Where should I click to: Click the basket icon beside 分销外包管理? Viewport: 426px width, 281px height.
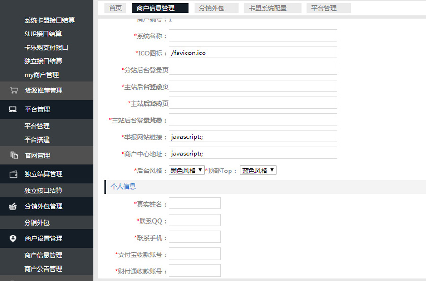click(x=13, y=207)
